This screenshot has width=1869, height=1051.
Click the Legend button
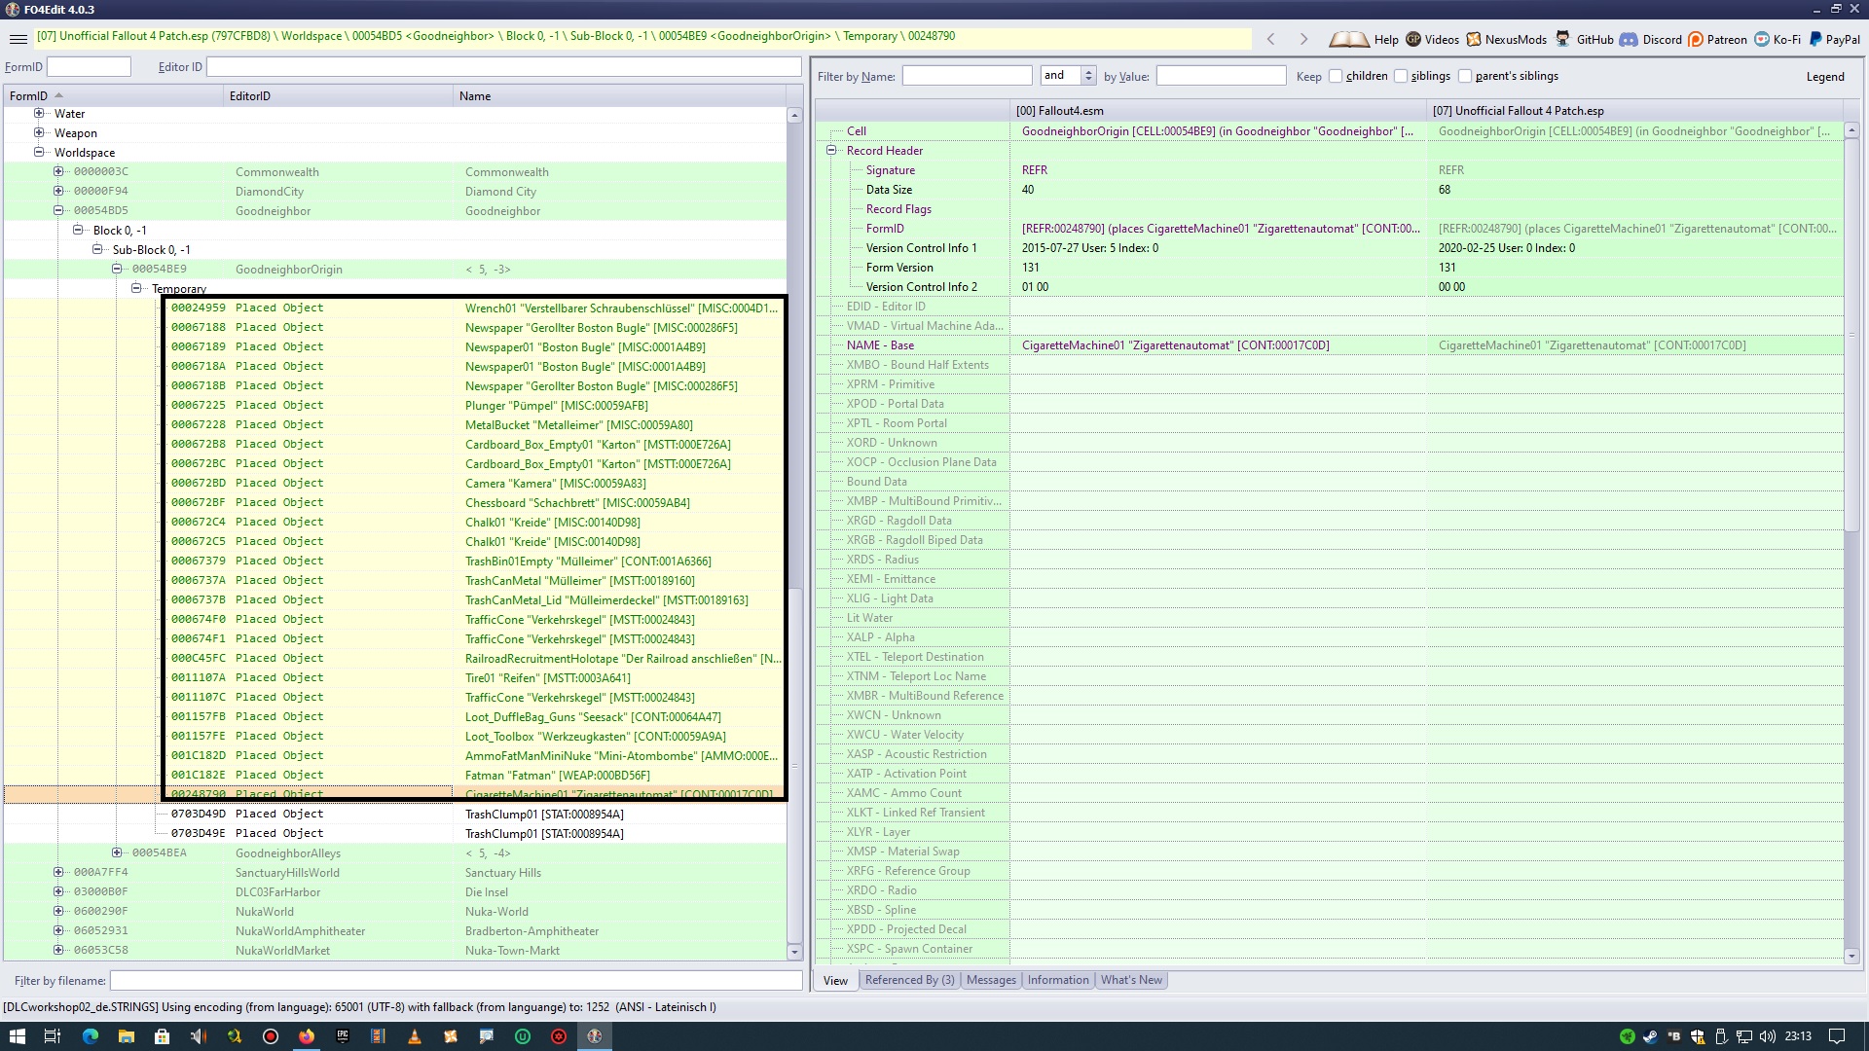pyautogui.click(x=1824, y=76)
